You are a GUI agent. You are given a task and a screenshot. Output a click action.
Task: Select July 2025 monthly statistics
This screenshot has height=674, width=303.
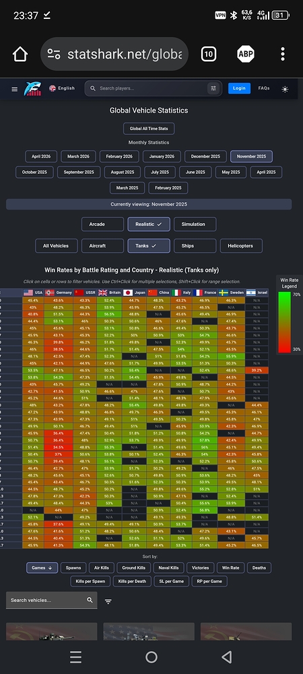coord(160,172)
